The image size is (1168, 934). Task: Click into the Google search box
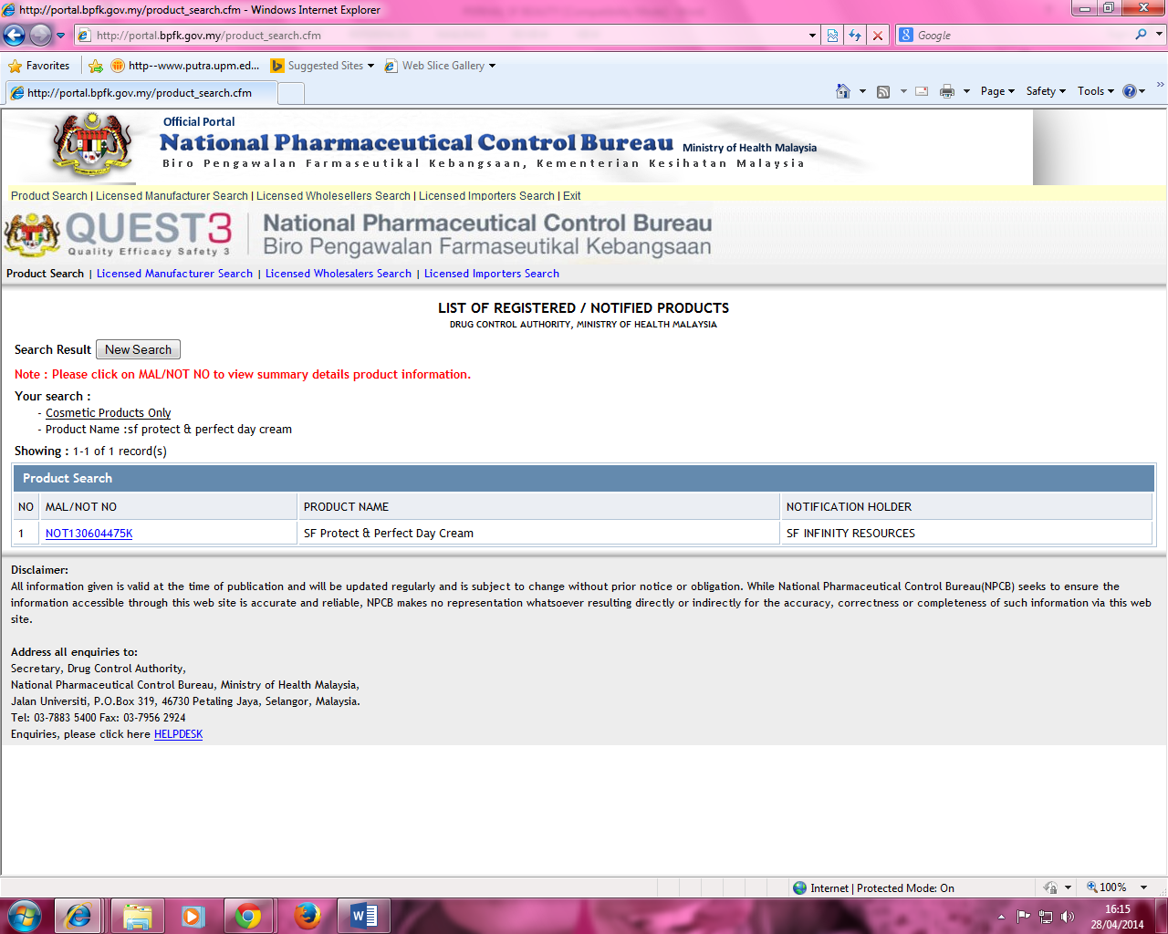(1022, 35)
